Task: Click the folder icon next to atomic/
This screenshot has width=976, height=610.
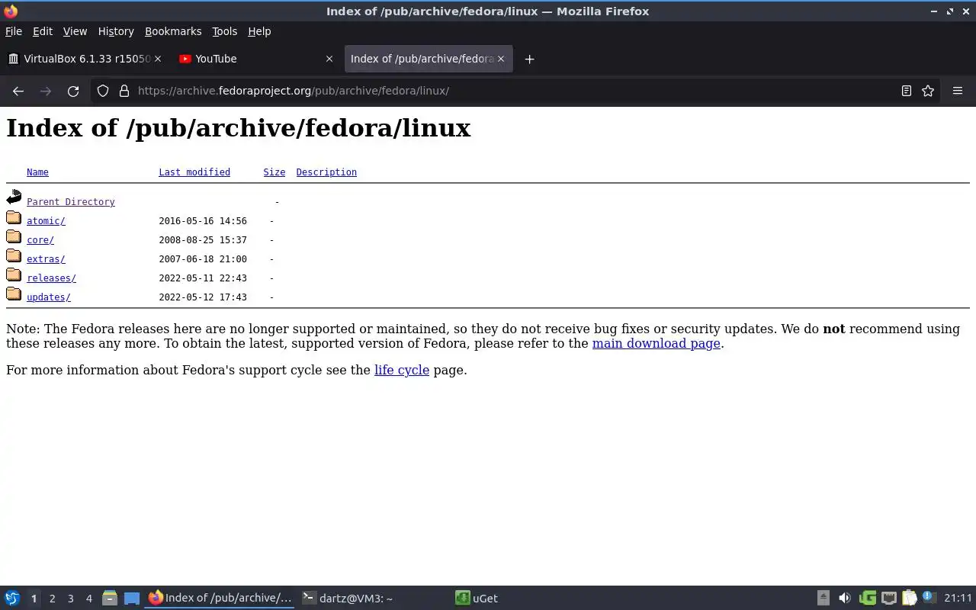Action: 14,217
